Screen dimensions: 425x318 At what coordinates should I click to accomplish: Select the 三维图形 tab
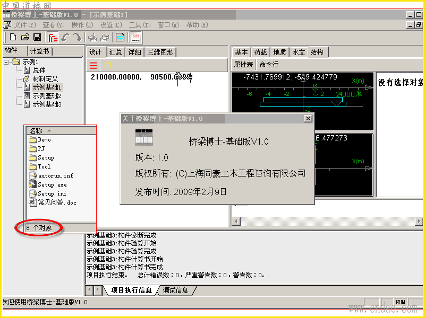pos(160,52)
